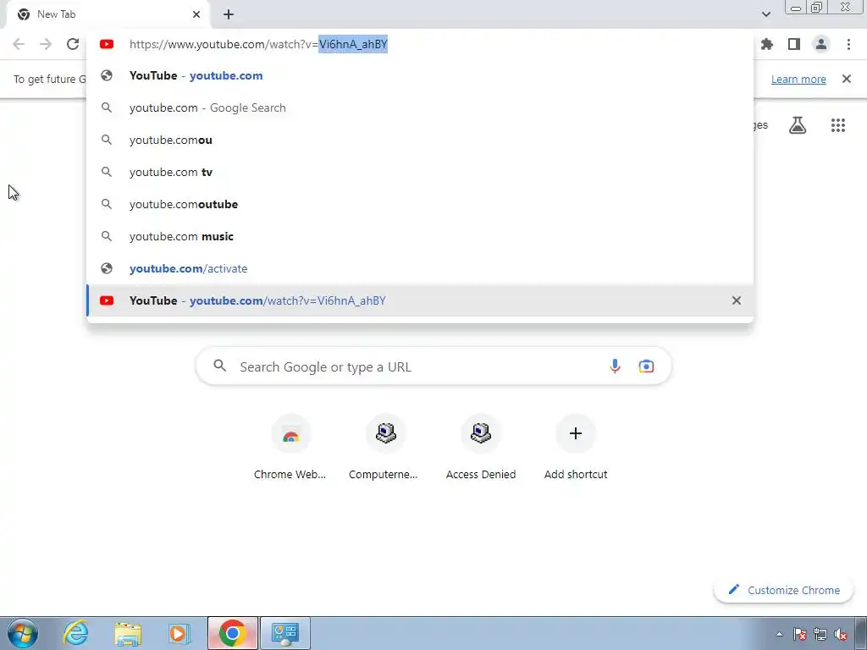Open Chrome's three-dot menu

(x=848, y=44)
